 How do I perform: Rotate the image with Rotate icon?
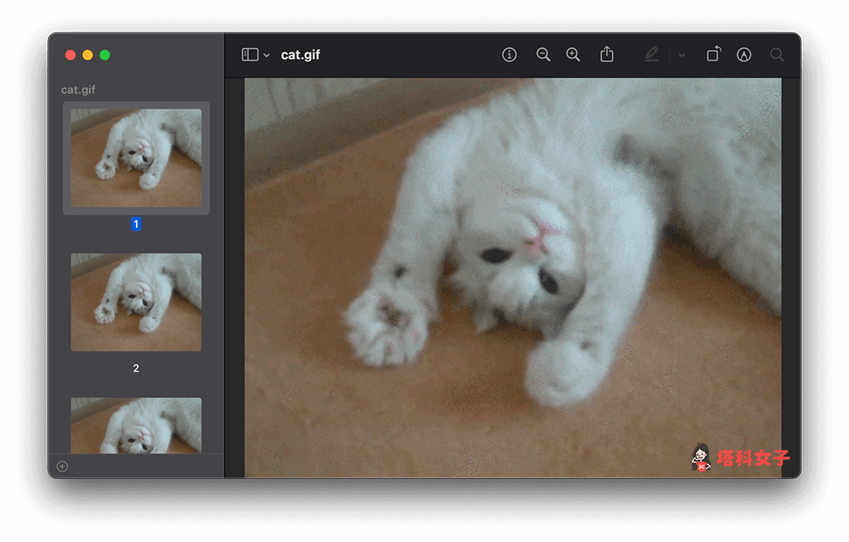713,55
